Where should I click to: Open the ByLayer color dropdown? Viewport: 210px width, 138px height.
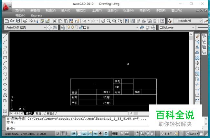[193, 27]
